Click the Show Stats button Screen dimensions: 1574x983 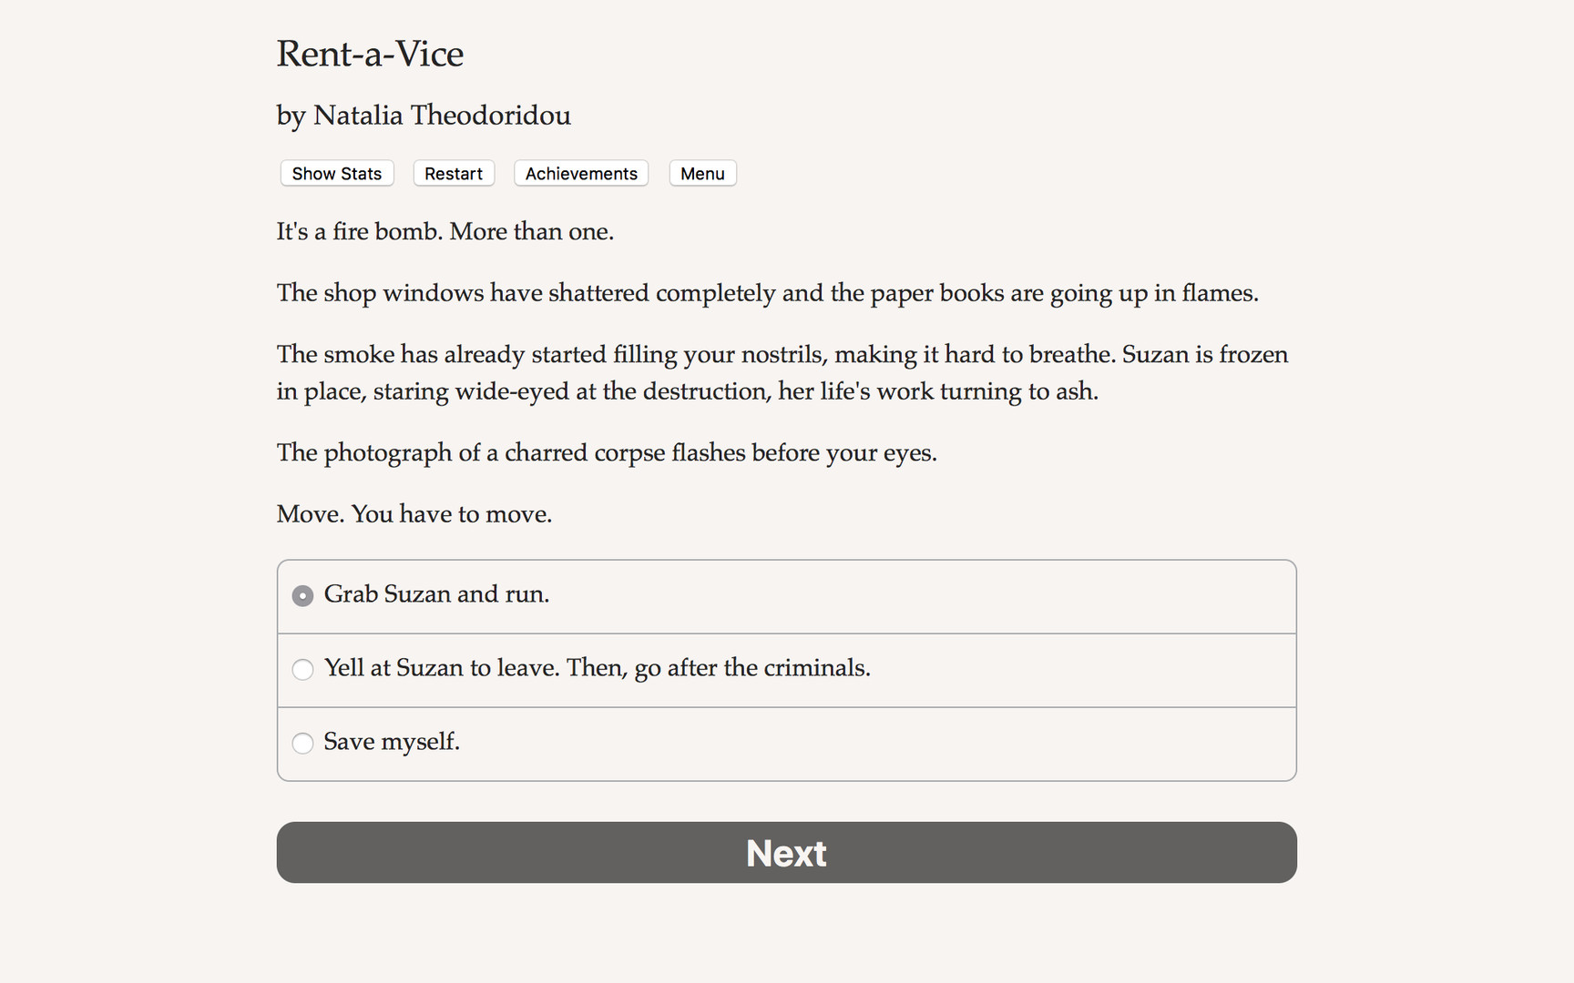pos(336,173)
